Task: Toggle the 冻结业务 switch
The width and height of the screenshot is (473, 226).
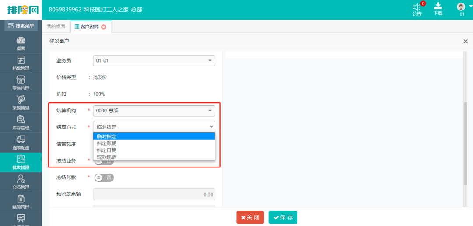Action: click(104, 161)
